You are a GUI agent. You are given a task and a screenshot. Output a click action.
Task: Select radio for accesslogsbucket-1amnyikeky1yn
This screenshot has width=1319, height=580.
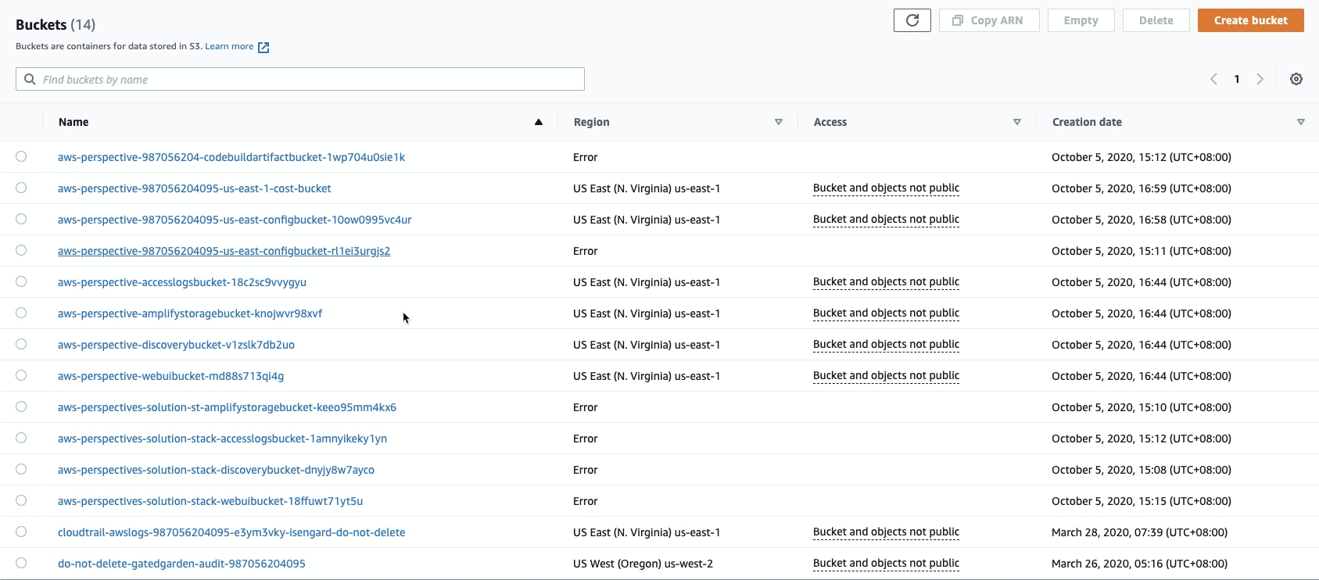(x=21, y=438)
